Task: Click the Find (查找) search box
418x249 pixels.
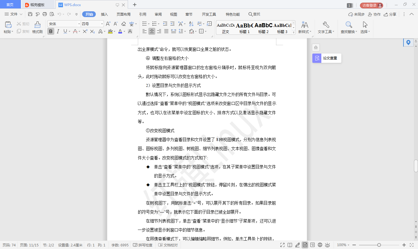Action: (254, 14)
